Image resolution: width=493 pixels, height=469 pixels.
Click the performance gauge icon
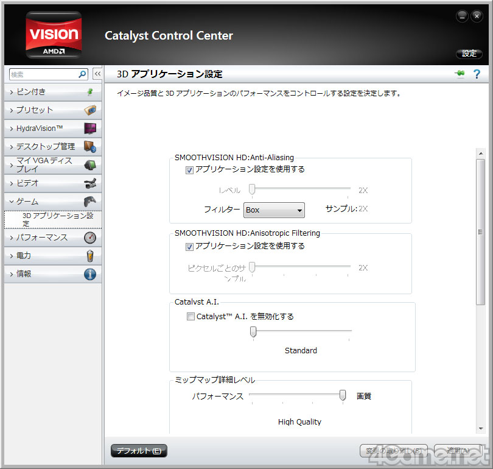90,238
